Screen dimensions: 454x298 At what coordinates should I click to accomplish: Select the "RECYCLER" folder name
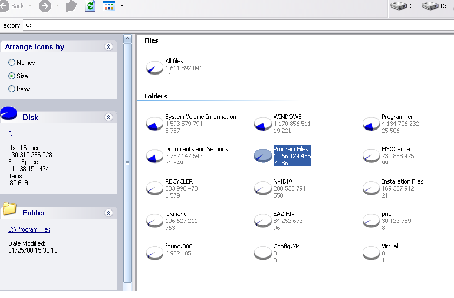click(x=179, y=181)
